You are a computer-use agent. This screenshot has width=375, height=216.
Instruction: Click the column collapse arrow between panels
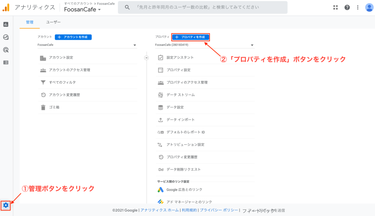tap(146, 57)
